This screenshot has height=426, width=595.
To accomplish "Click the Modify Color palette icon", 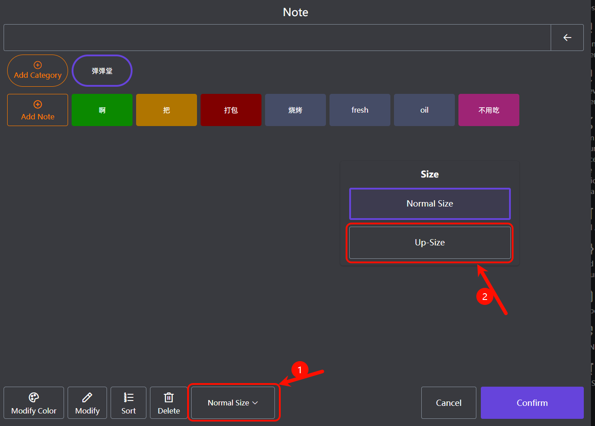I will pyautogui.click(x=34, y=397).
